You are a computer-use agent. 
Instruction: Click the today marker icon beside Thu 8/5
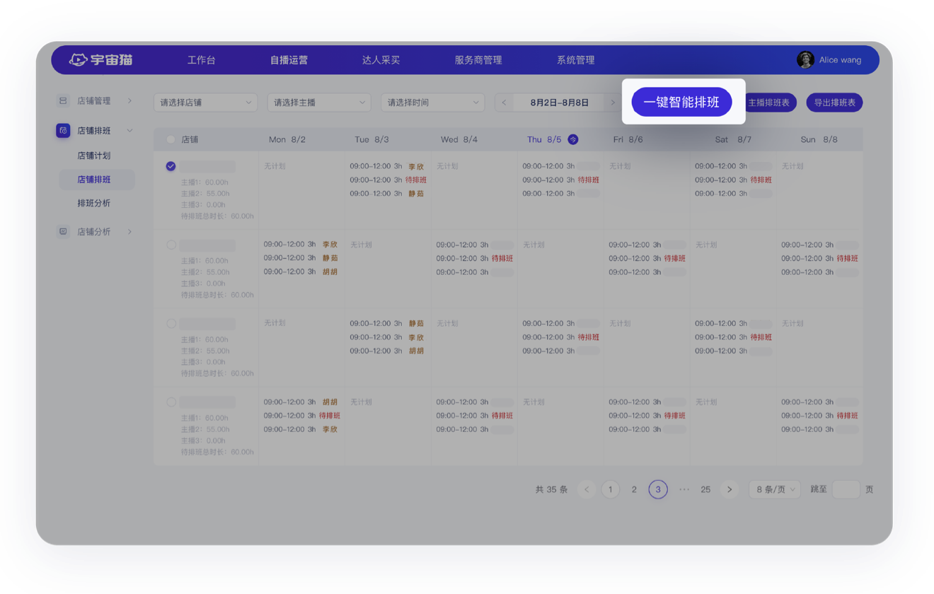(x=573, y=139)
